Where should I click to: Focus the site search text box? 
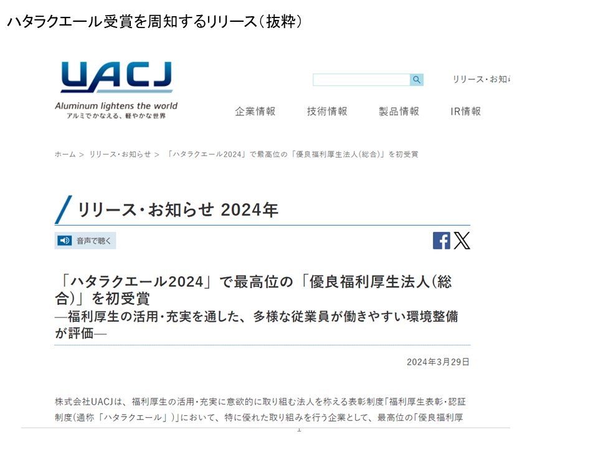click(361, 80)
